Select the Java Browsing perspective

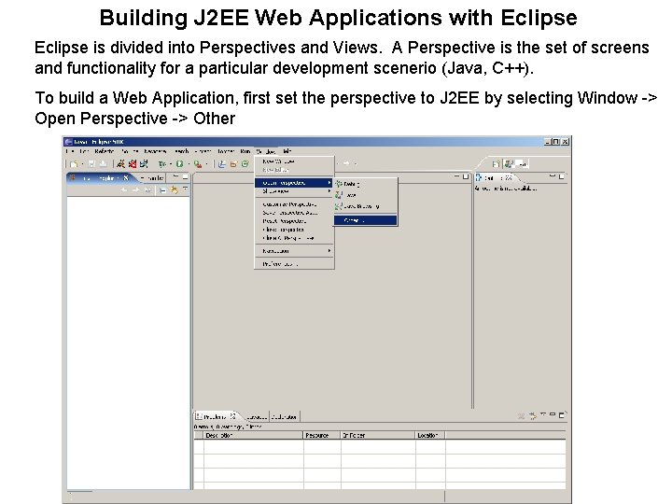coord(366,206)
